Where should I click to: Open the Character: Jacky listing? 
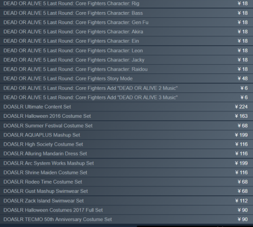(126, 60)
